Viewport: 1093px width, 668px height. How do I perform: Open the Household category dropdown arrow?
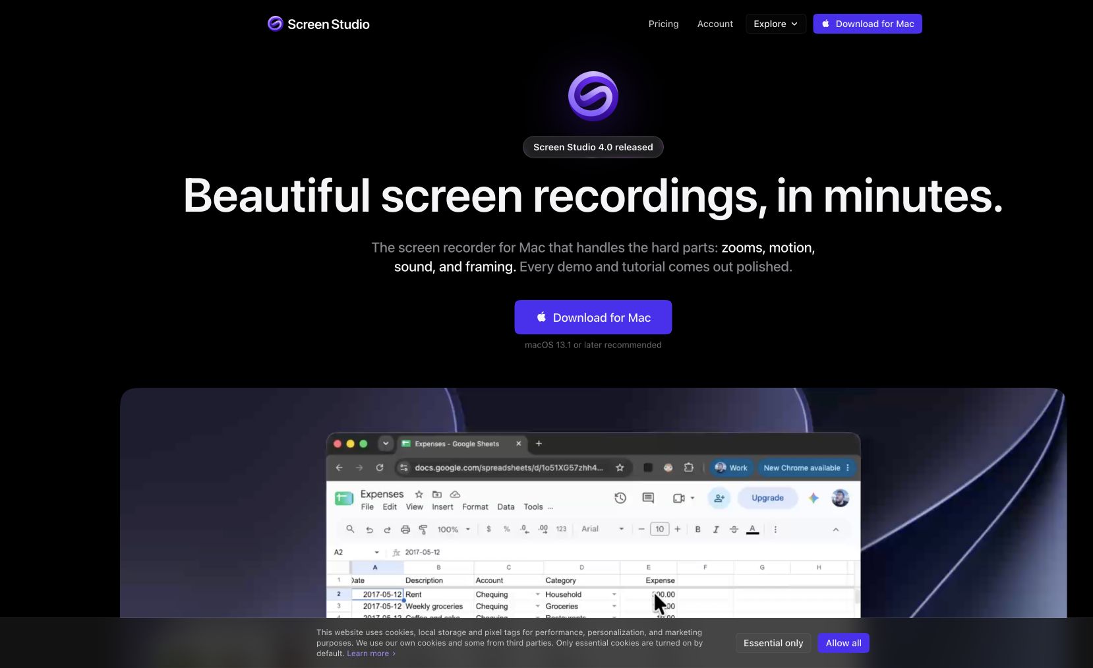click(x=614, y=594)
